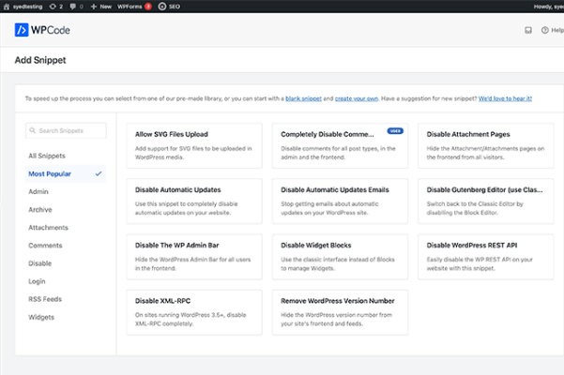564x375 pixels.
Task: Select All Snippets category
Action: point(47,156)
